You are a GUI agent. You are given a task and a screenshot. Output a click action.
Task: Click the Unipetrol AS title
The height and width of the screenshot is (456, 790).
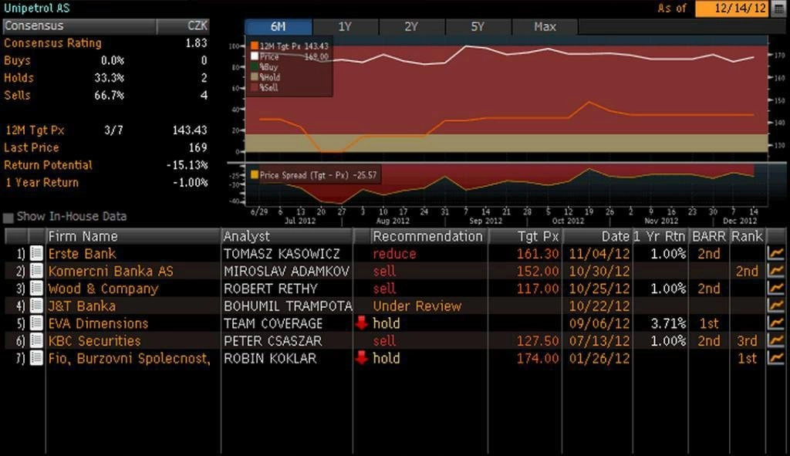click(x=37, y=8)
